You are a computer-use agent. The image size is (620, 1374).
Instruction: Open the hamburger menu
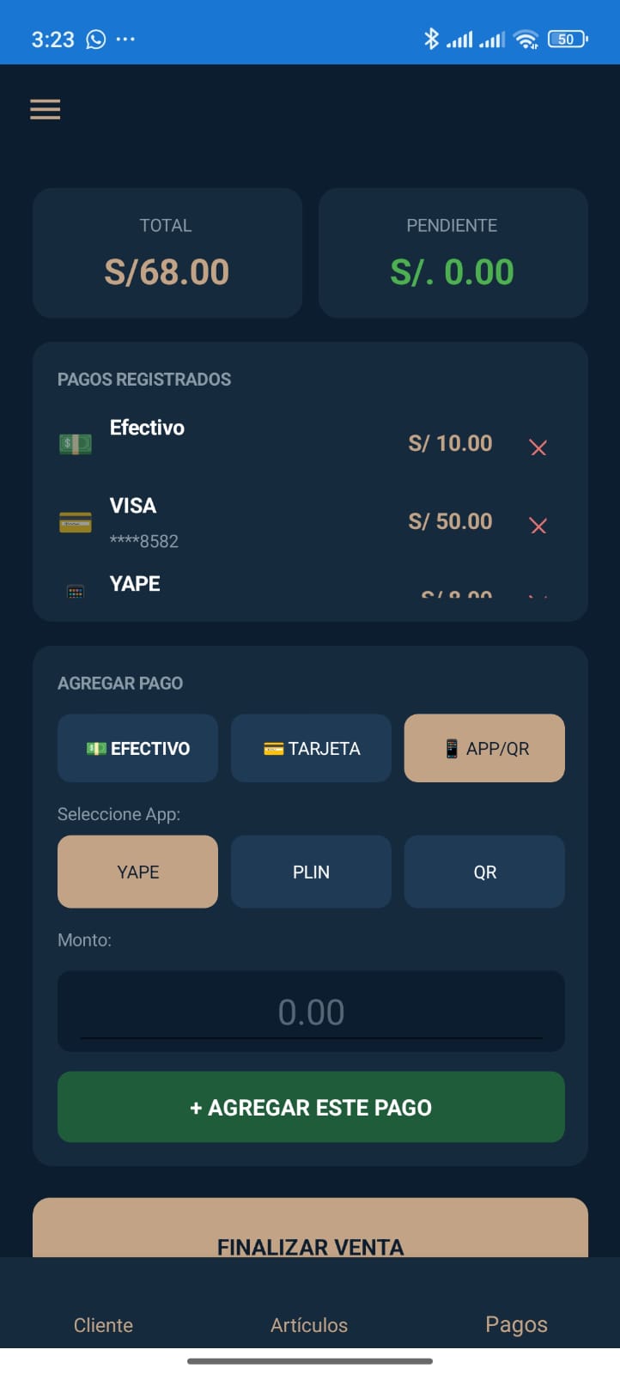(45, 109)
